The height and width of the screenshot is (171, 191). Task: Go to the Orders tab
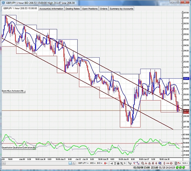104,9
